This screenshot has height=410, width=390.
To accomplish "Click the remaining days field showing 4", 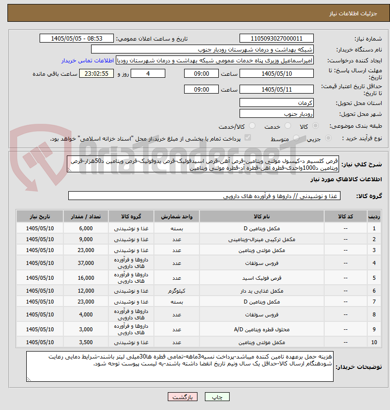I will (148, 73).
